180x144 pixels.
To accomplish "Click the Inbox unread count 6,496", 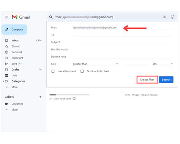I will point(39,40).
